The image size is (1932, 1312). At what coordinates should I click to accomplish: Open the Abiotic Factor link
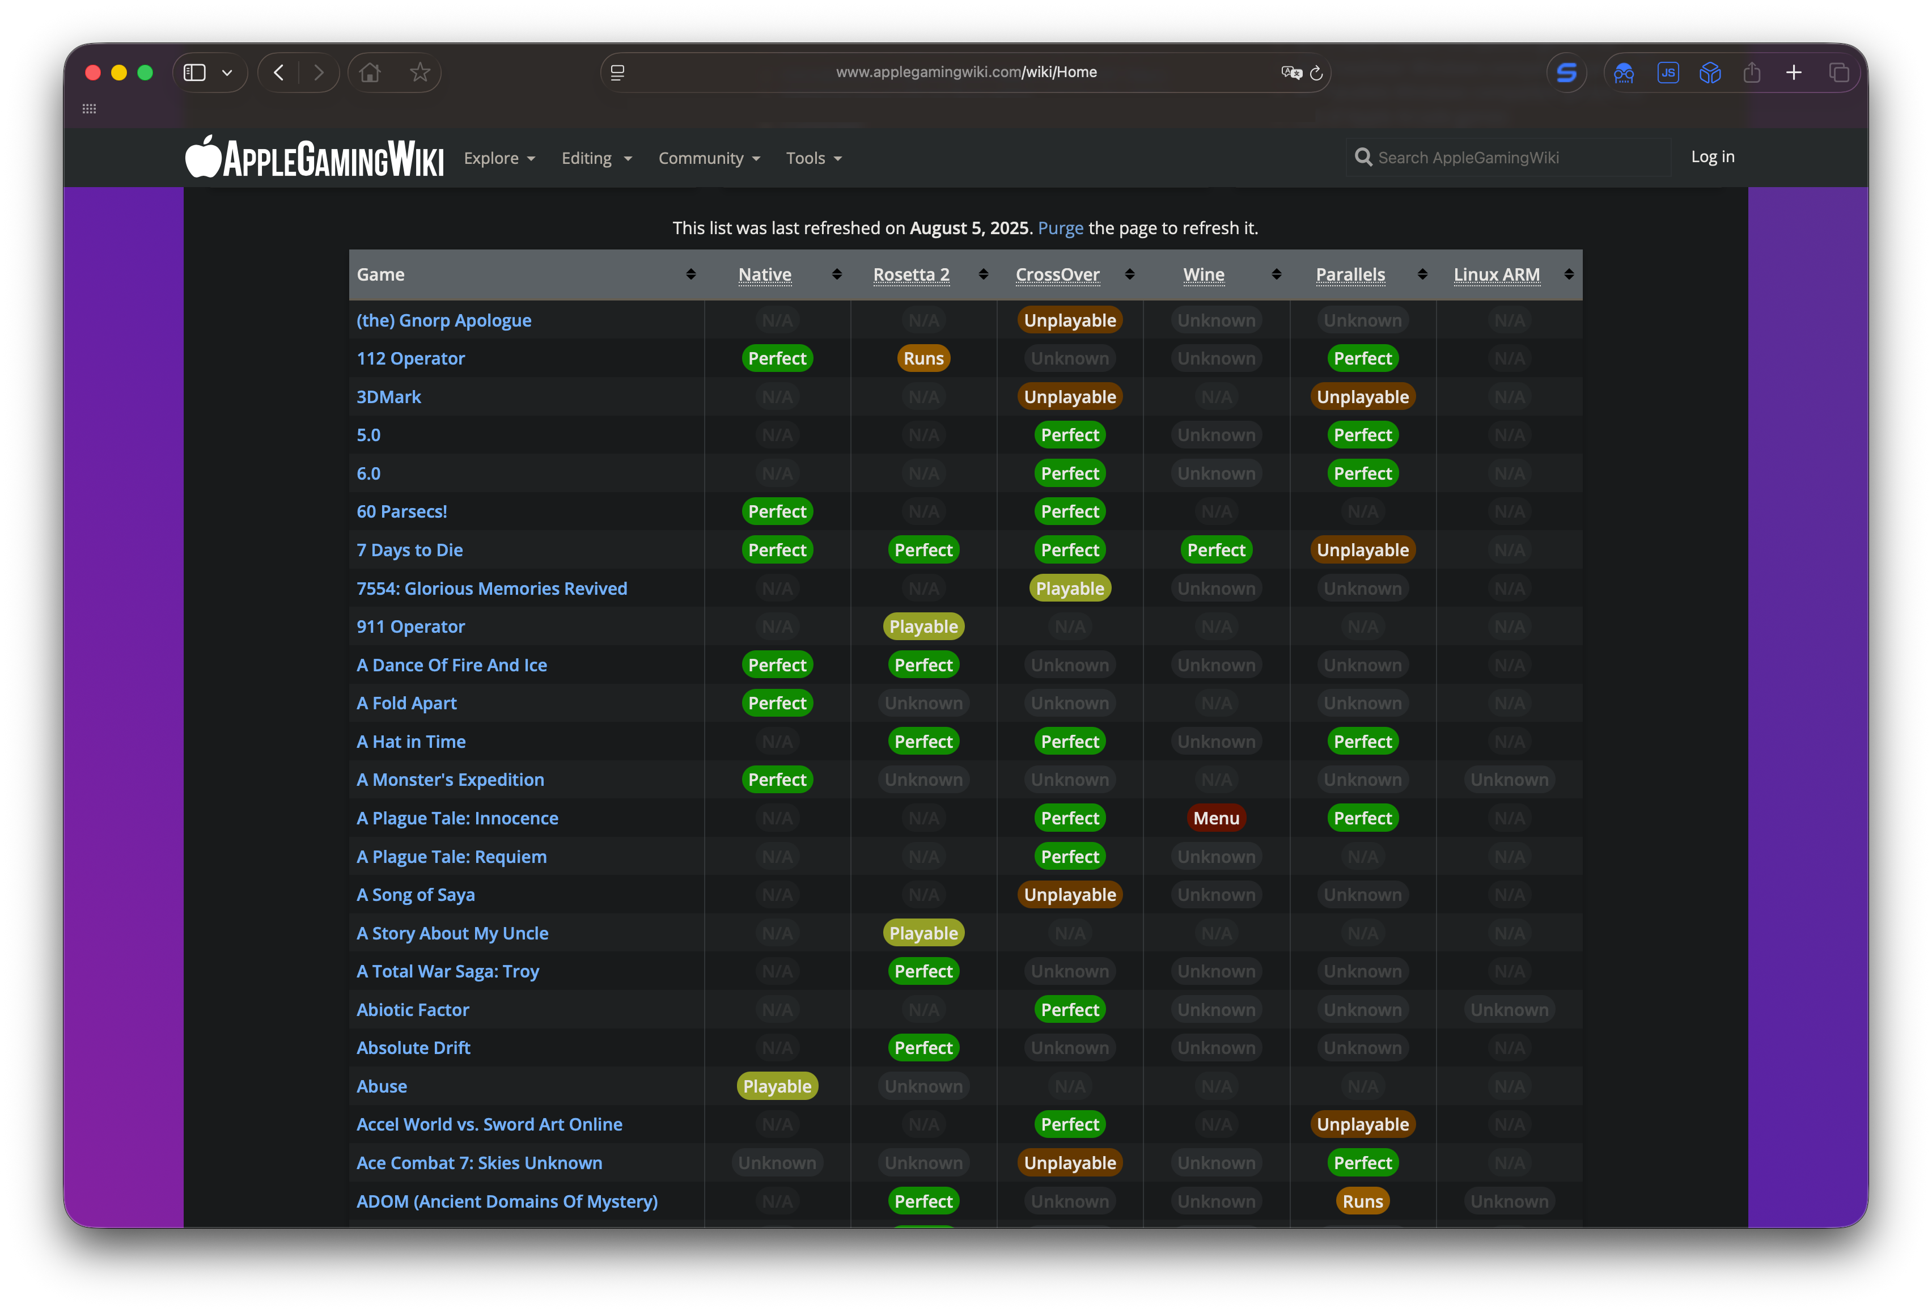(413, 1009)
